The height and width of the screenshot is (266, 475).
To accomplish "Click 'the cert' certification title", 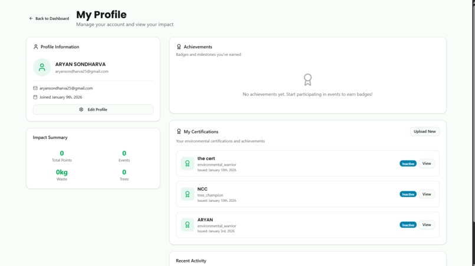I will [x=206, y=158].
